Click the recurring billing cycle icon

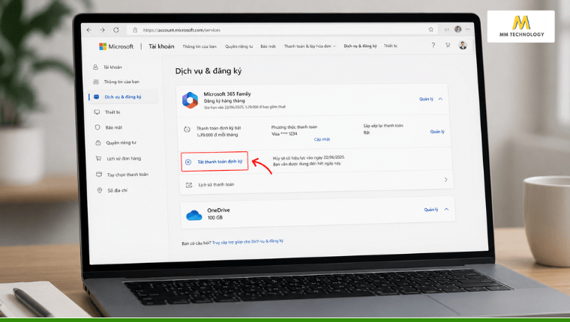point(187,130)
